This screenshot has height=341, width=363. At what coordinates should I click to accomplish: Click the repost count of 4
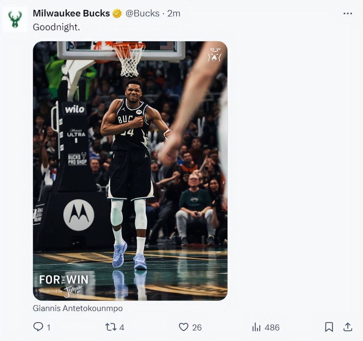[122, 327]
